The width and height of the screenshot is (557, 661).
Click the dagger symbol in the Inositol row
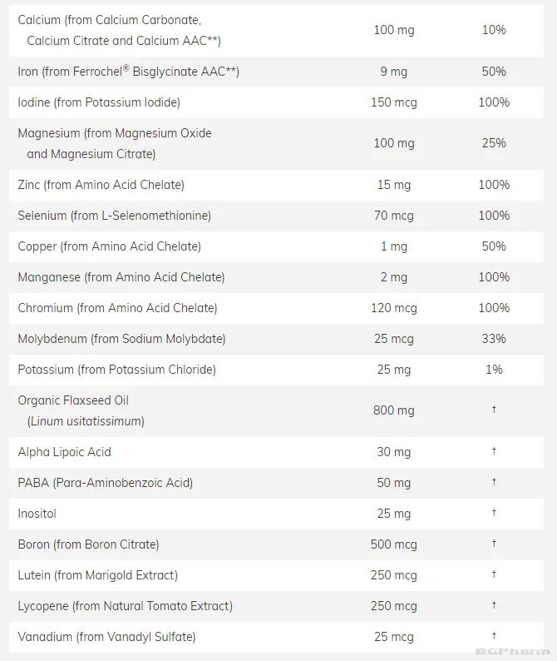(494, 513)
